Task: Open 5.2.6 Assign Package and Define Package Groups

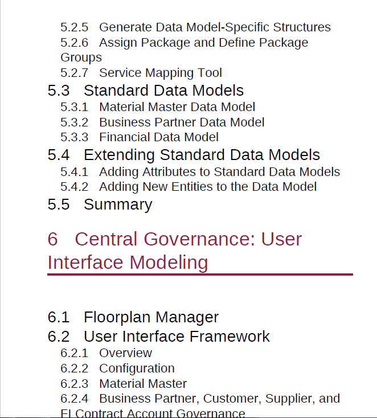Action: (x=185, y=50)
